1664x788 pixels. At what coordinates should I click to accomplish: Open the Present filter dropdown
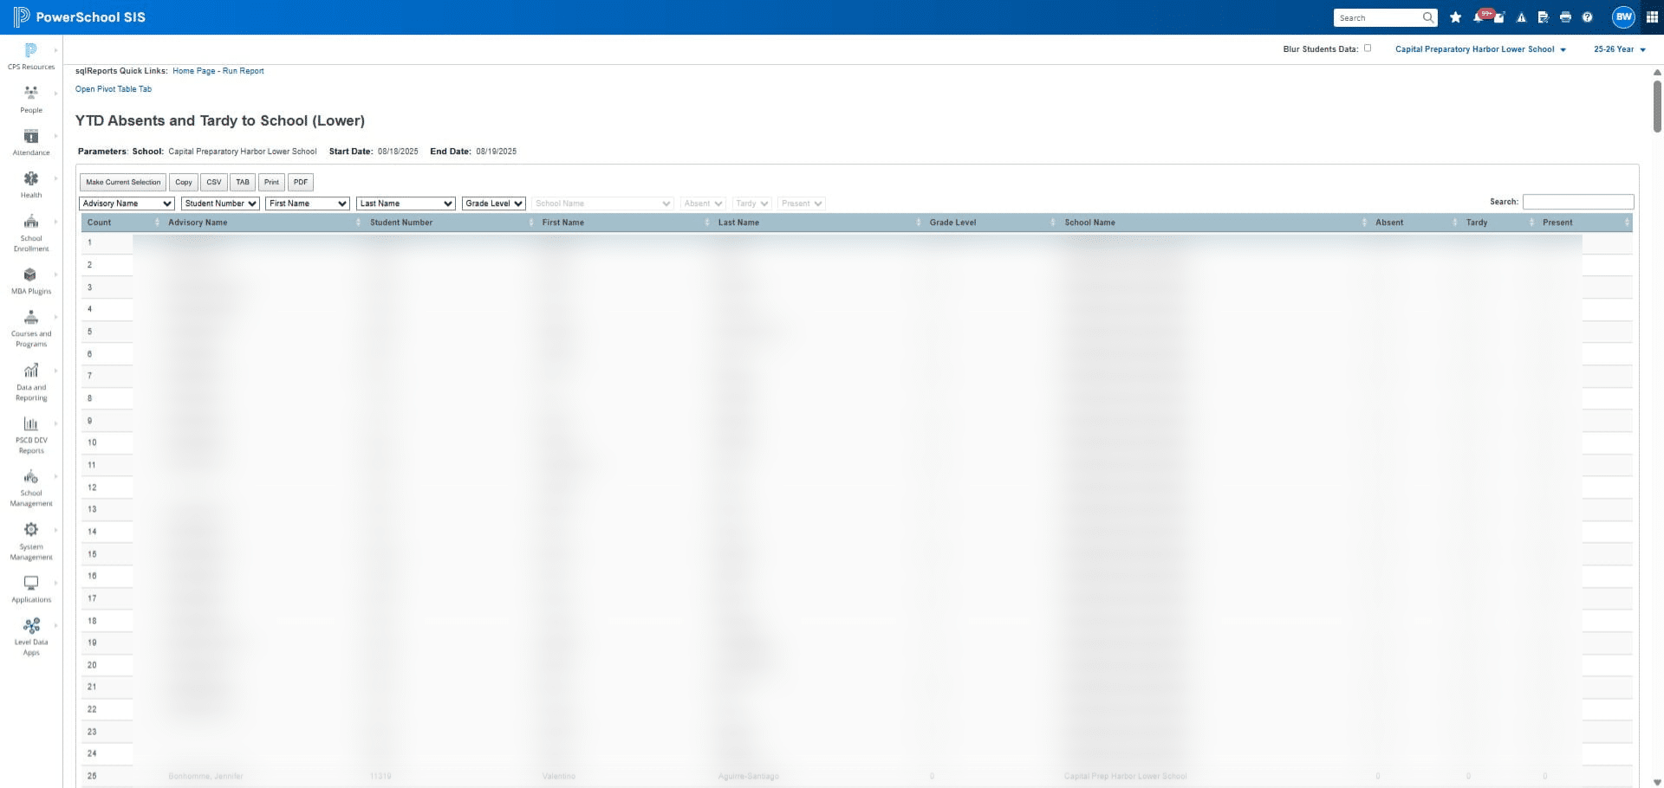[x=802, y=203]
